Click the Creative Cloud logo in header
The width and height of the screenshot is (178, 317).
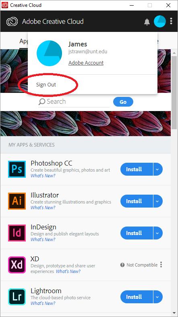[12, 22]
